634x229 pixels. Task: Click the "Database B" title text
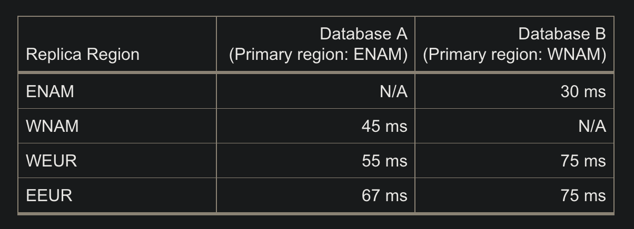pos(562,34)
